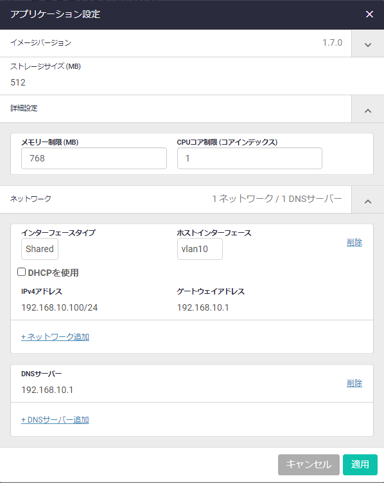Click 削除 link for the network entry

[x=354, y=242]
